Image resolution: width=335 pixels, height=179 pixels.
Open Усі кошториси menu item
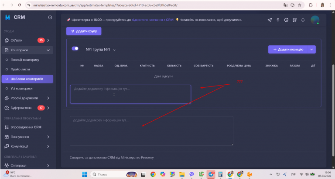point(21,88)
